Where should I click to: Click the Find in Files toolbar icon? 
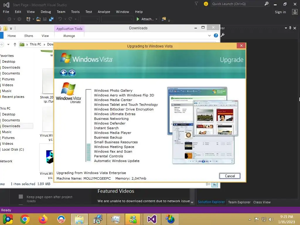pos(164,19)
